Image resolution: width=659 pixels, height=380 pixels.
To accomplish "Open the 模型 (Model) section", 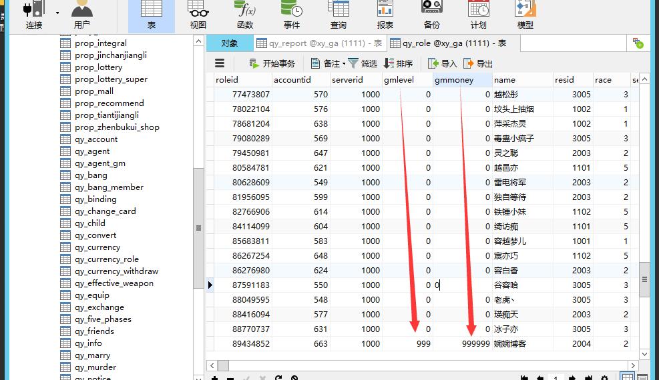I will click(525, 15).
